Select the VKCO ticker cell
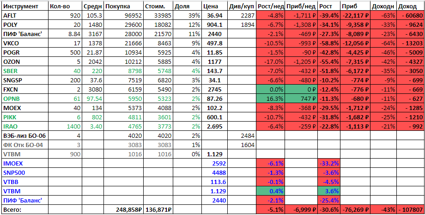 click(24, 43)
